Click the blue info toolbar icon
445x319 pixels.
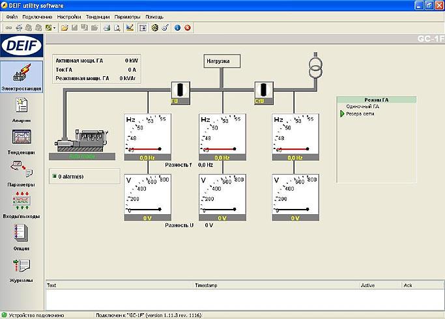pyautogui.click(x=178, y=28)
